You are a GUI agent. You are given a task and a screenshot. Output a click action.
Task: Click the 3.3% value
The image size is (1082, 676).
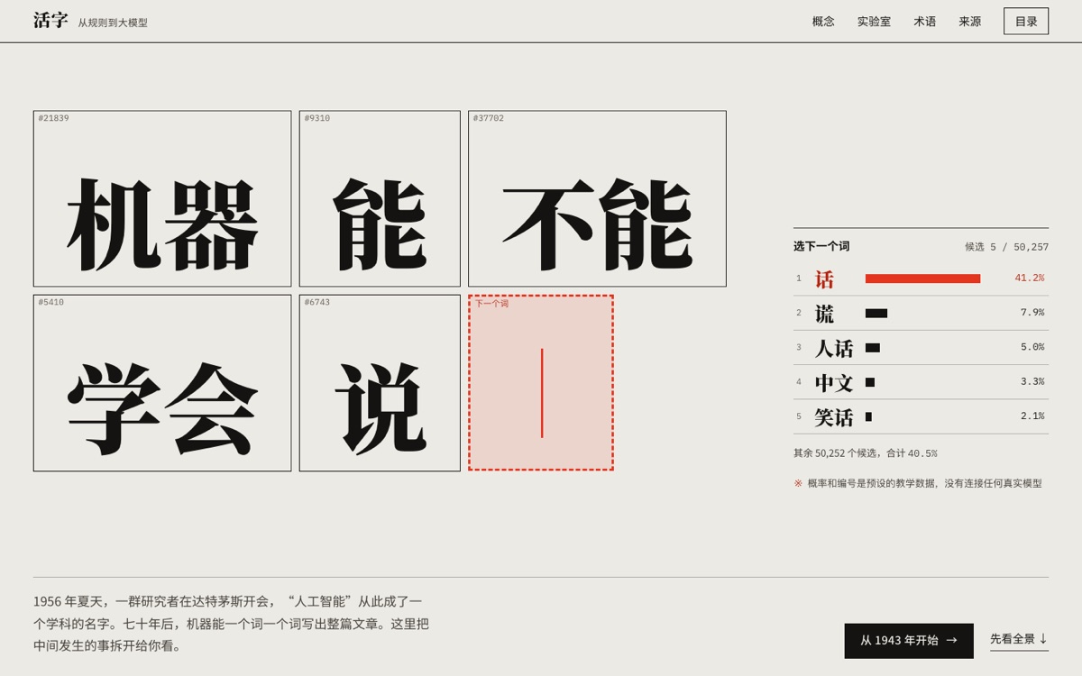pos(1032,382)
